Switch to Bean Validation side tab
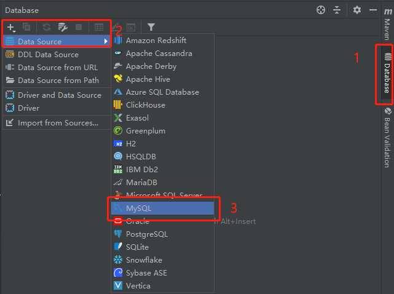 click(387, 137)
